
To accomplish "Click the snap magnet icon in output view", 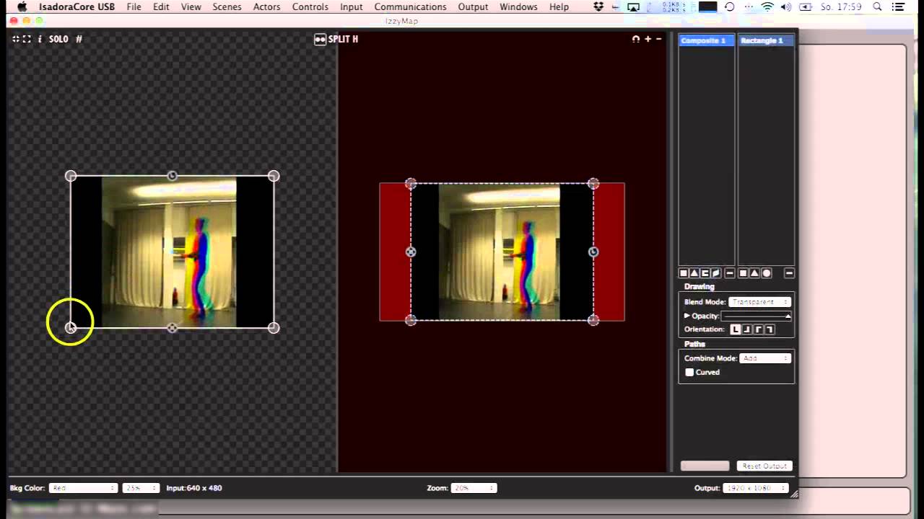I will (636, 39).
